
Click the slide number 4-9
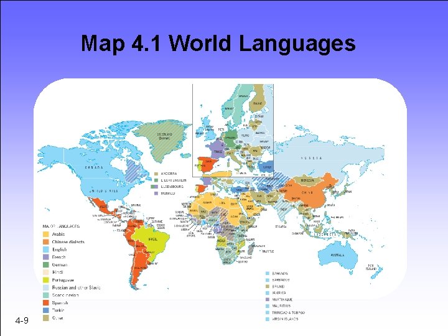click(x=22, y=320)
